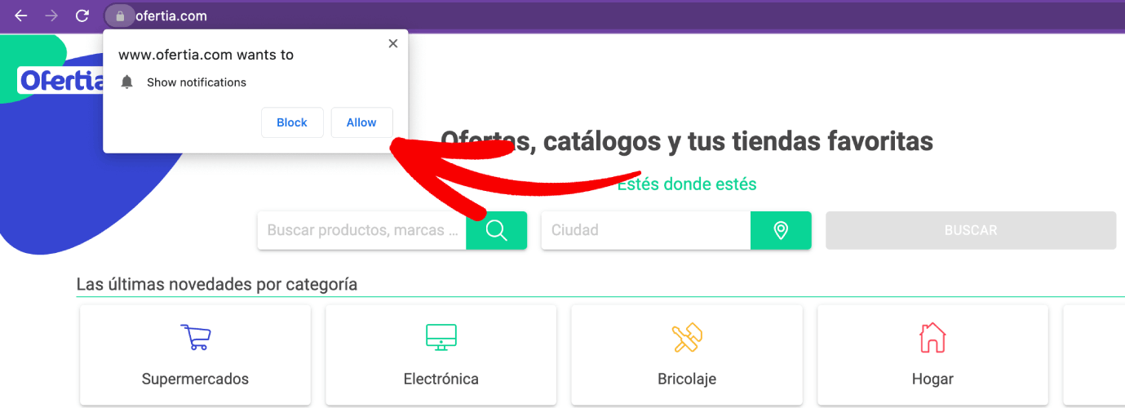This screenshot has width=1125, height=408.
Task: Open the Ofertia logo homepage link
Action: point(62,81)
